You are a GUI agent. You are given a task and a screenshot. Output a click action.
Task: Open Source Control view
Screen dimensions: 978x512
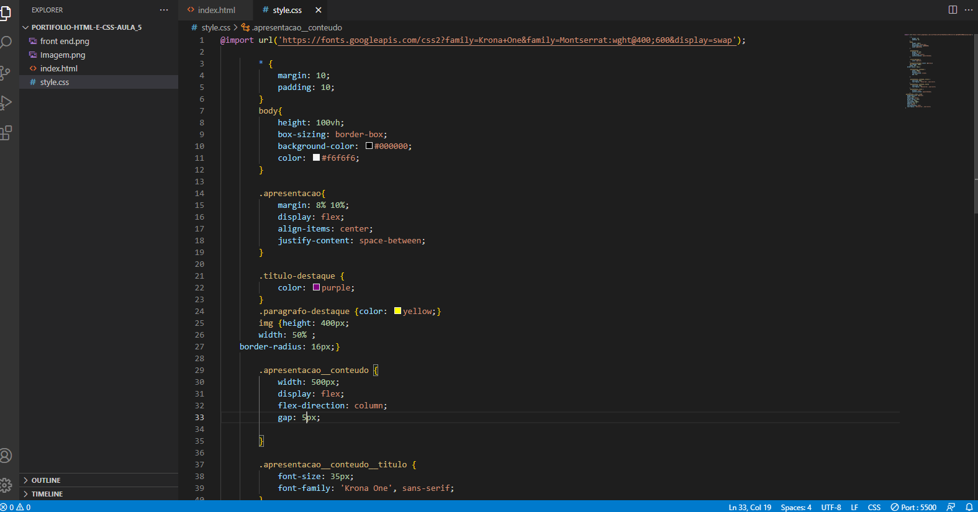(x=5, y=73)
